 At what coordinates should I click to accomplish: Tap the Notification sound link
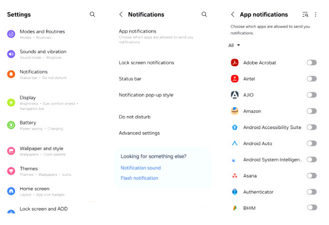point(140,168)
